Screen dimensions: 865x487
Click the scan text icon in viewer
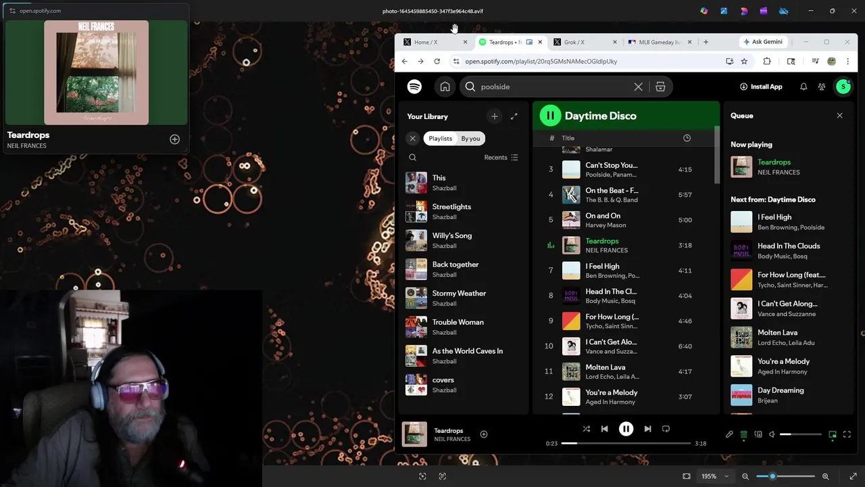pyautogui.click(x=443, y=476)
